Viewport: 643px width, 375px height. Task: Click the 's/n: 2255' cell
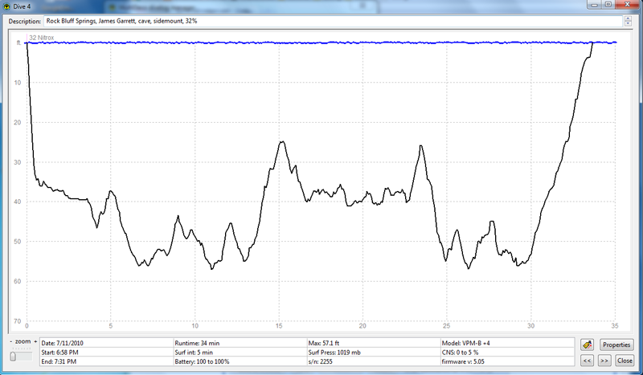coord(374,361)
